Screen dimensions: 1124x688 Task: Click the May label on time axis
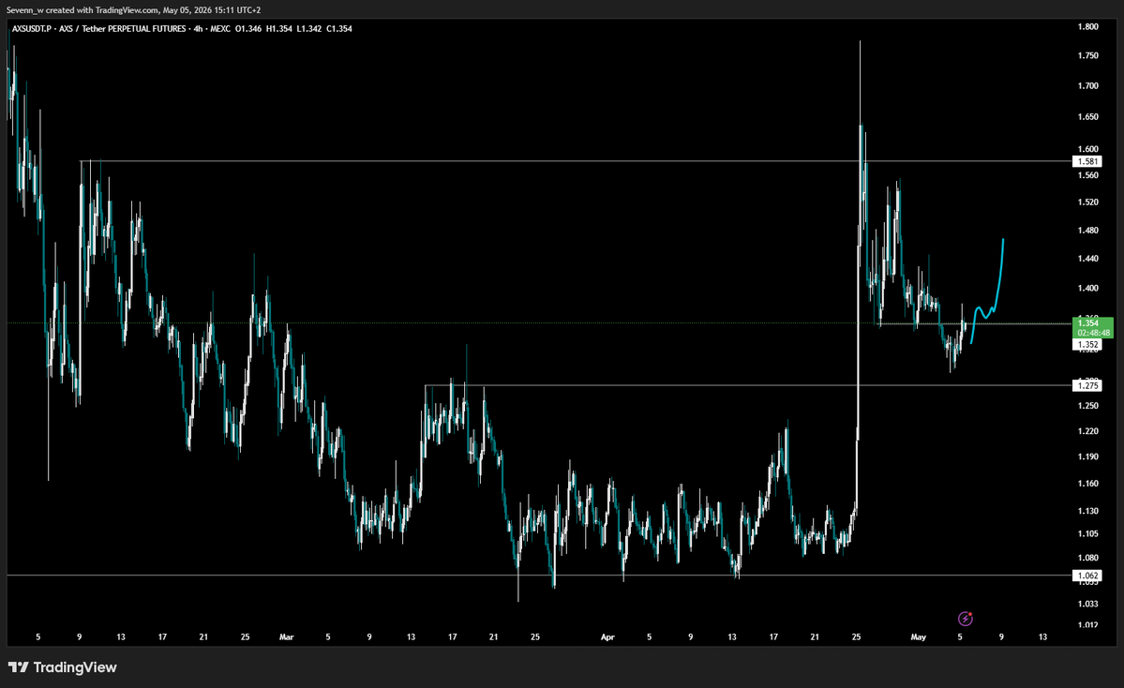pyautogui.click(x=919, y=636)
